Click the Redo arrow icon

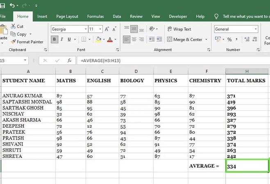pyautogui.click(x=24, y=5)
